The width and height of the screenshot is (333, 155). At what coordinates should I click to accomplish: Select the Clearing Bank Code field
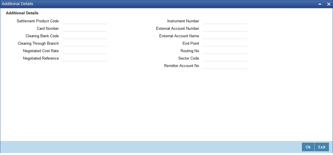tap(84, 36)
